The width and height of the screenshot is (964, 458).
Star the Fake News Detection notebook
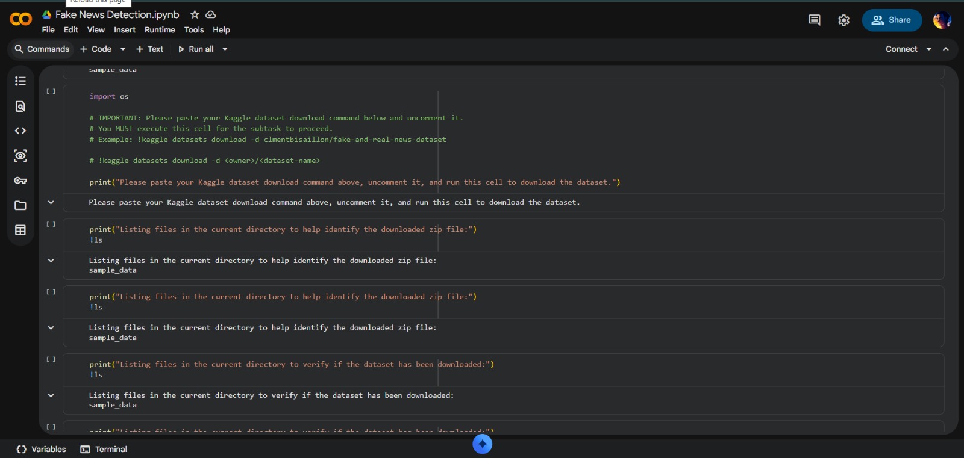click(195, 14)
